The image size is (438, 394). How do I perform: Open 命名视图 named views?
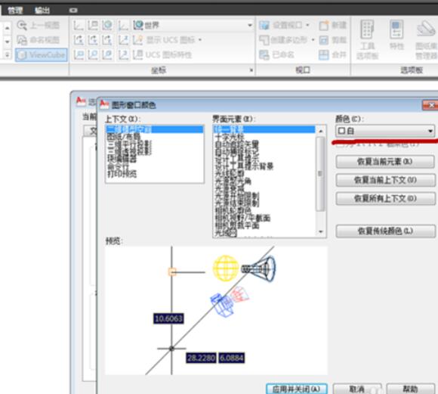click(38, 40)
